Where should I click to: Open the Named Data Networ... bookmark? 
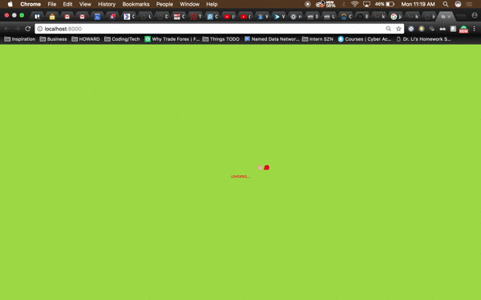(272, 39)
